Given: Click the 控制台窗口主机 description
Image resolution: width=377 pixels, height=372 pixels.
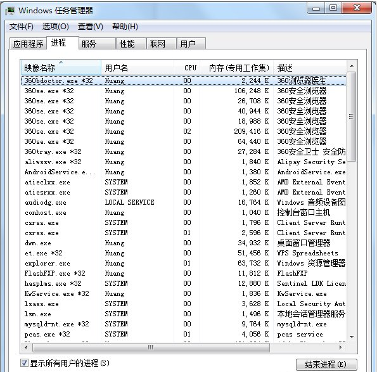Looking at the screenshot, I should pyautogui.click(x=304, y=212).
